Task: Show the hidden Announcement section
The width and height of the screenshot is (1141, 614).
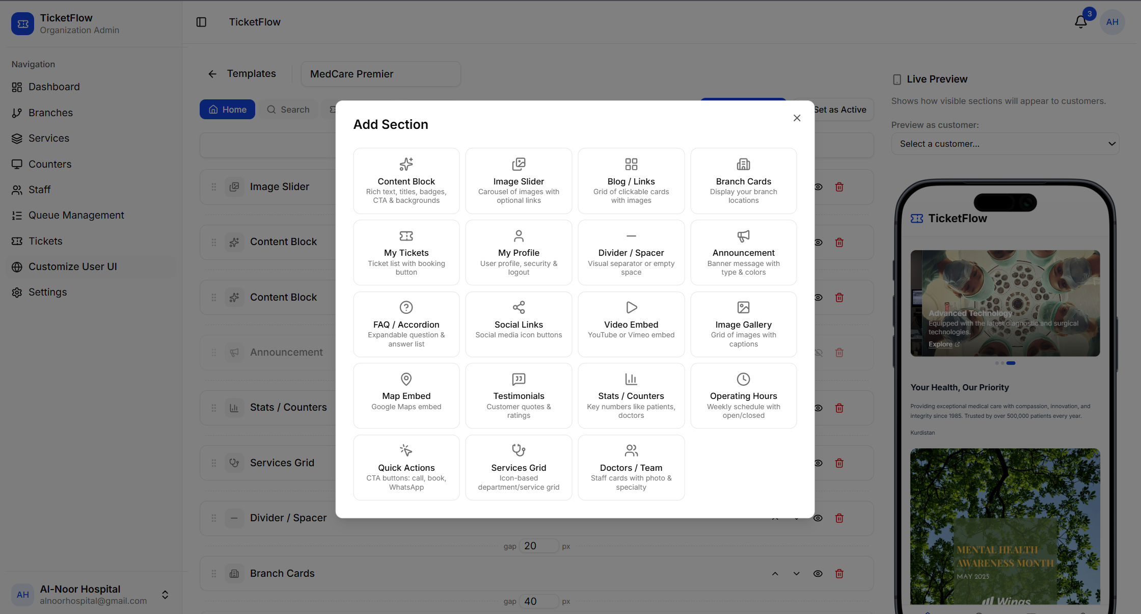Action: [x=818, y=352]
